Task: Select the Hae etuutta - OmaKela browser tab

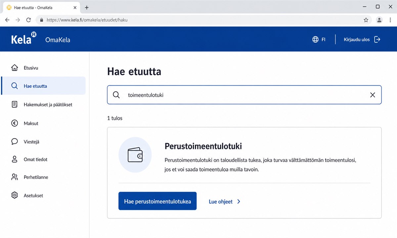Action: click(42, 7)
